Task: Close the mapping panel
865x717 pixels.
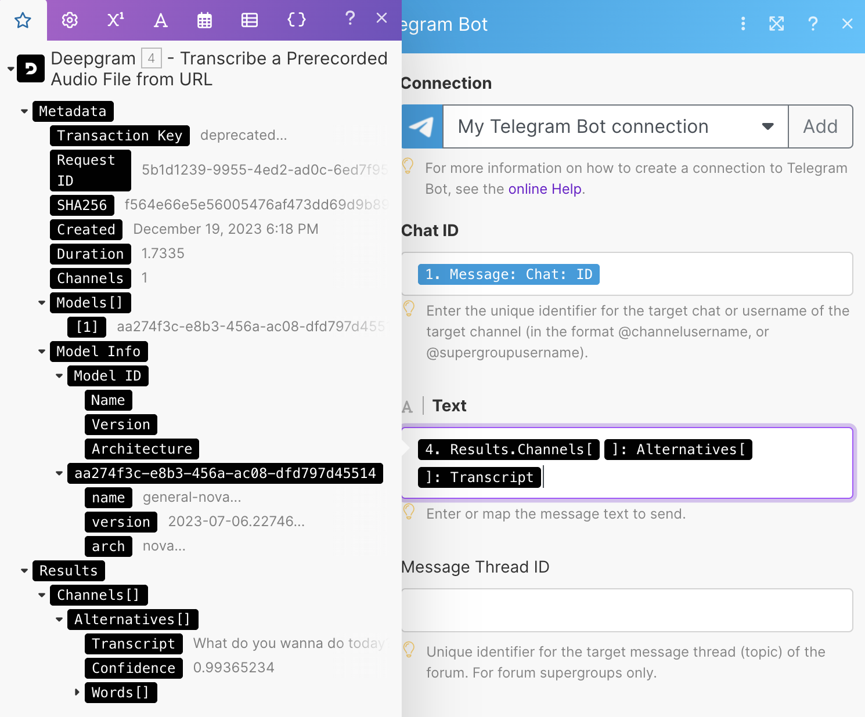Action: [x=381, y=18]
